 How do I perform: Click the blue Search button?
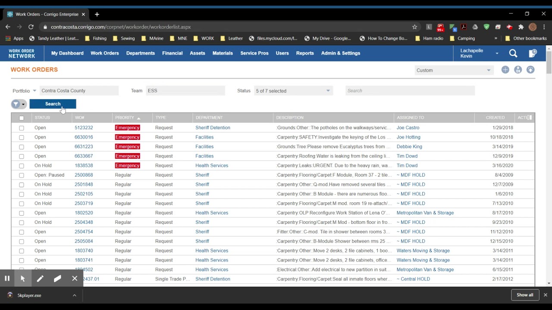[x=53, y=104]
